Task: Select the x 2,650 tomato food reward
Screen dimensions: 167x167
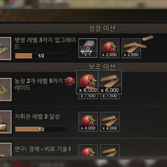Action: coord(109,48)
